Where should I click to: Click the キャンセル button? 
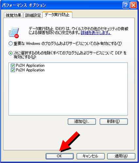click(x=91, y=156)
